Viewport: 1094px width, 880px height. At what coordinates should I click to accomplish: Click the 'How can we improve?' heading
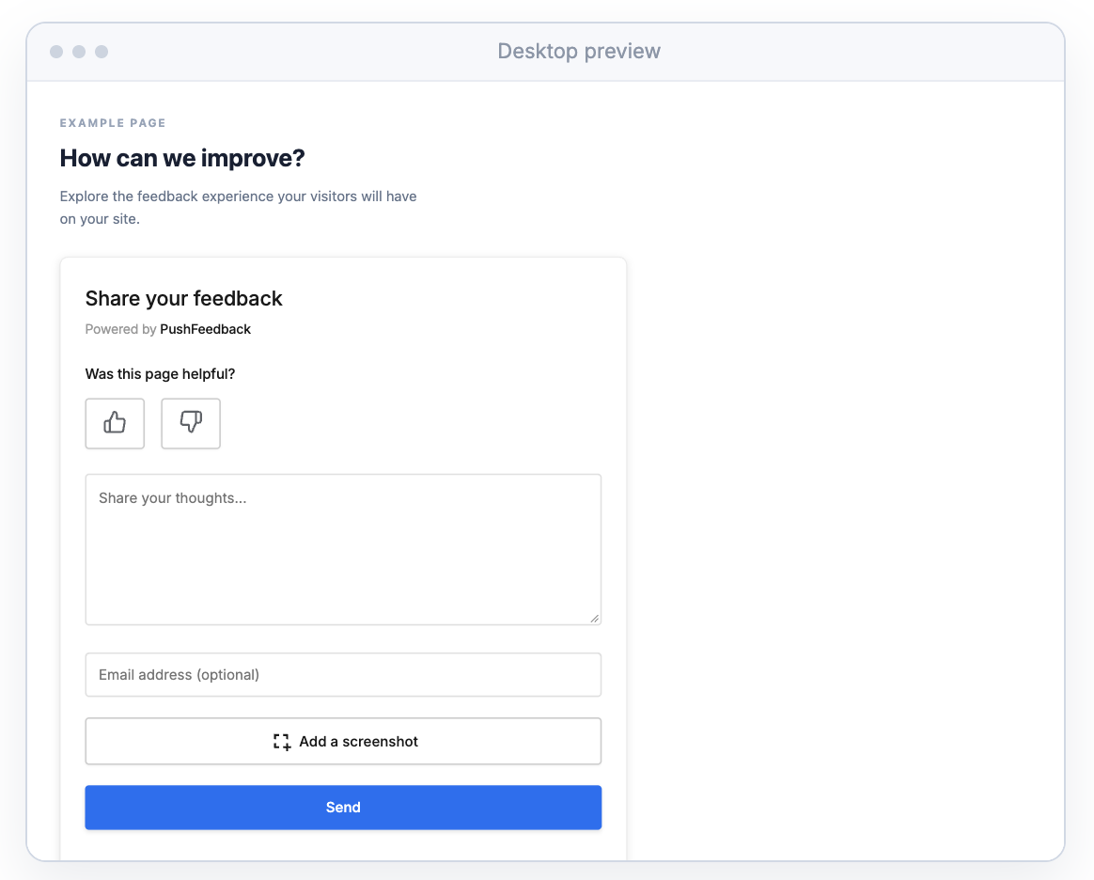(182, 158)
